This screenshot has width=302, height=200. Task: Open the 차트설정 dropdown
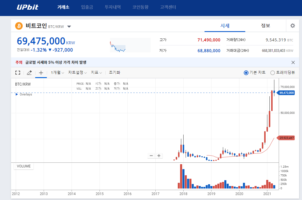77,72
